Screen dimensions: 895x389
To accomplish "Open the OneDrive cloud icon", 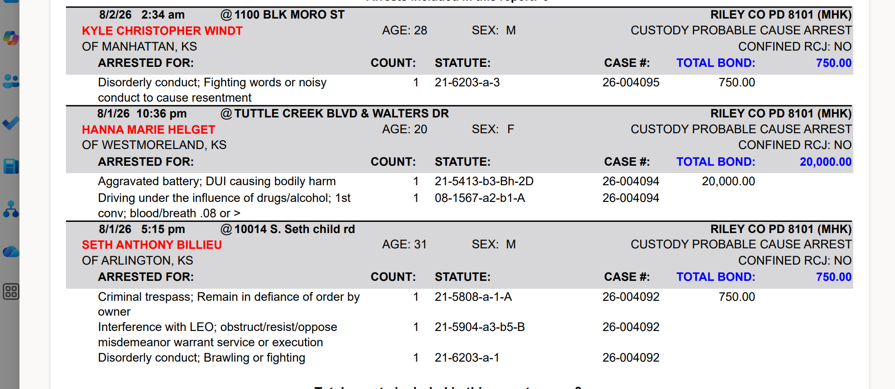I will [x=11, y=252].
